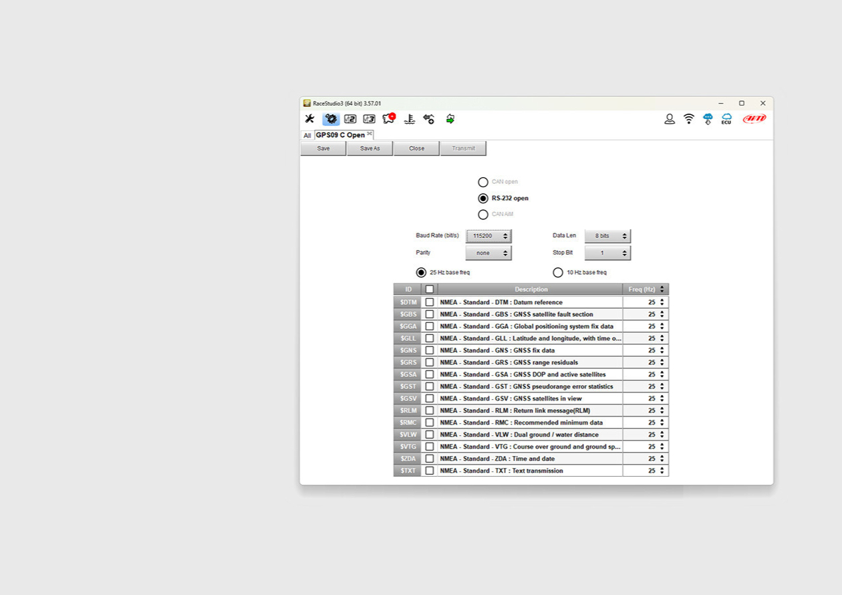The image size is (842, 595).
Task: Enable the $ZDA time and date checkbox
Action: point(430,459)
